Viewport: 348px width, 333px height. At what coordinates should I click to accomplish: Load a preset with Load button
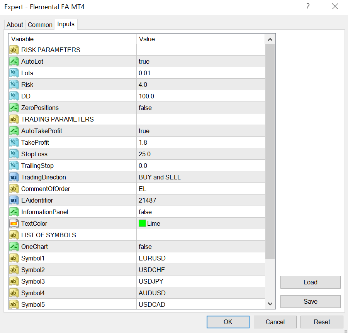310,282
